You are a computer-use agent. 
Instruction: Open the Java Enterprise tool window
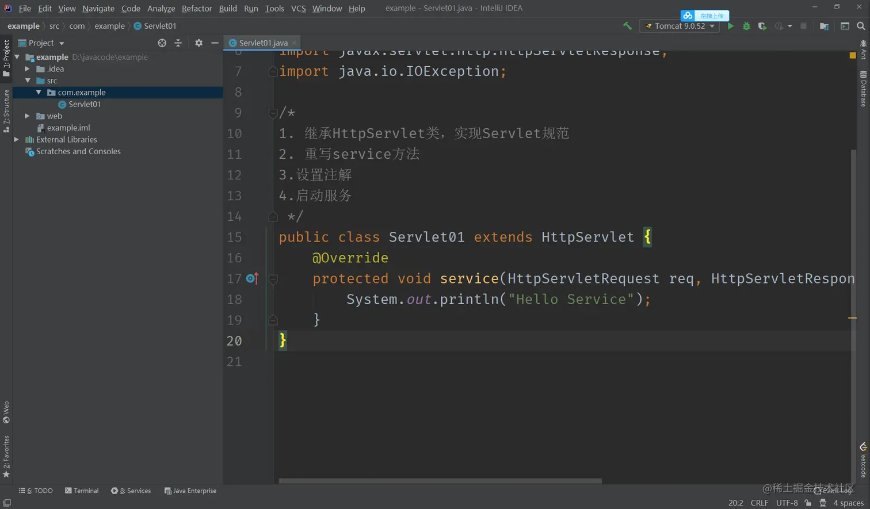click(190, 491)
